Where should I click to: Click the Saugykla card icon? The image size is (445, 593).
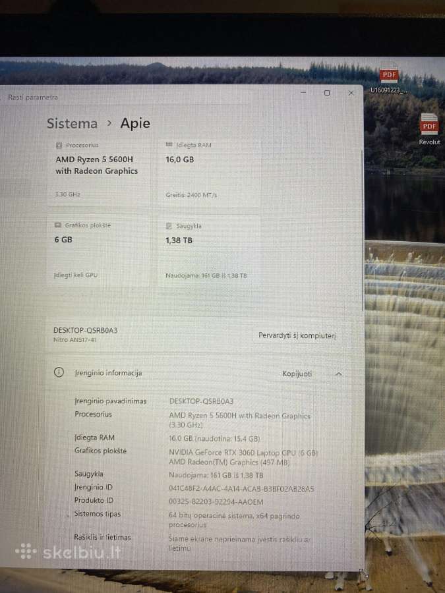[x=169, y=226]
